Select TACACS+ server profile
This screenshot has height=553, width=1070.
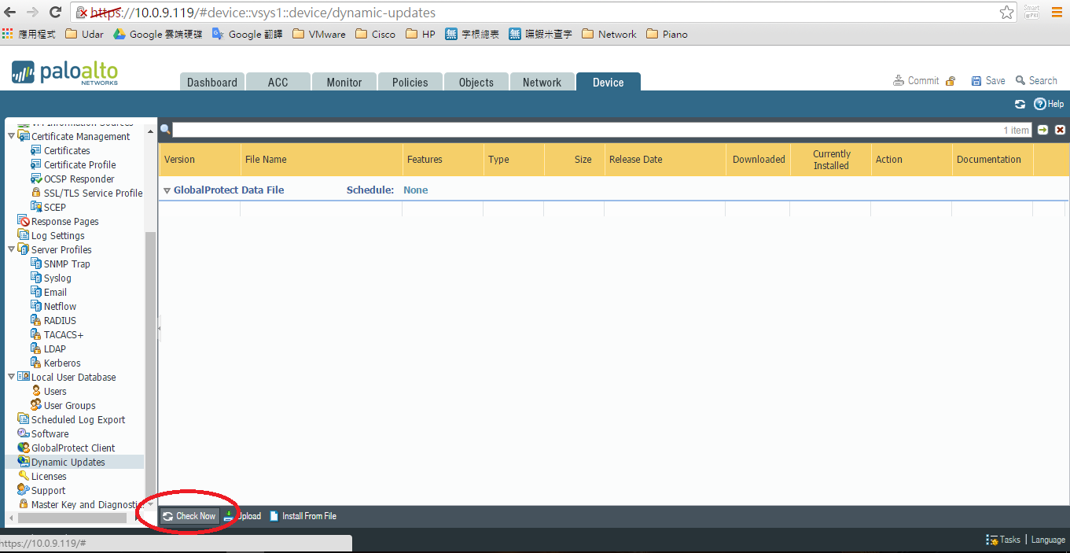[x=63, y=334]
